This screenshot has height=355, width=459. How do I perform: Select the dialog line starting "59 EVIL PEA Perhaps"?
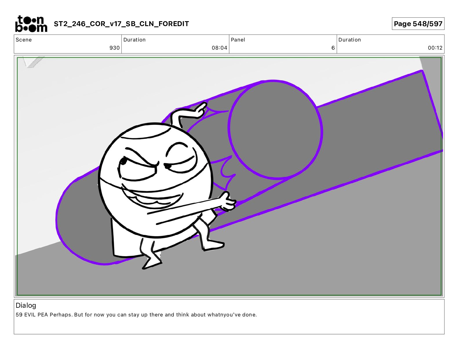tap(136, 315)
